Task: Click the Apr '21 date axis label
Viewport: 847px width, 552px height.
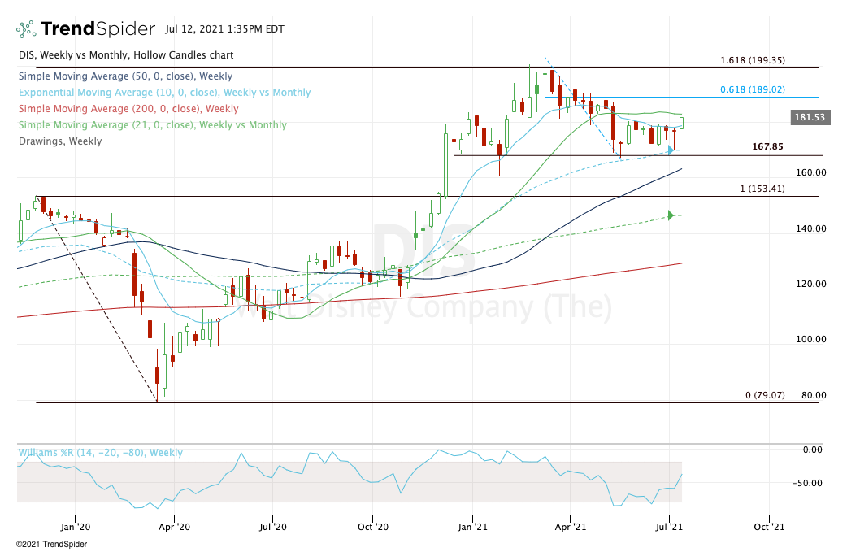Action: (571, 527)
